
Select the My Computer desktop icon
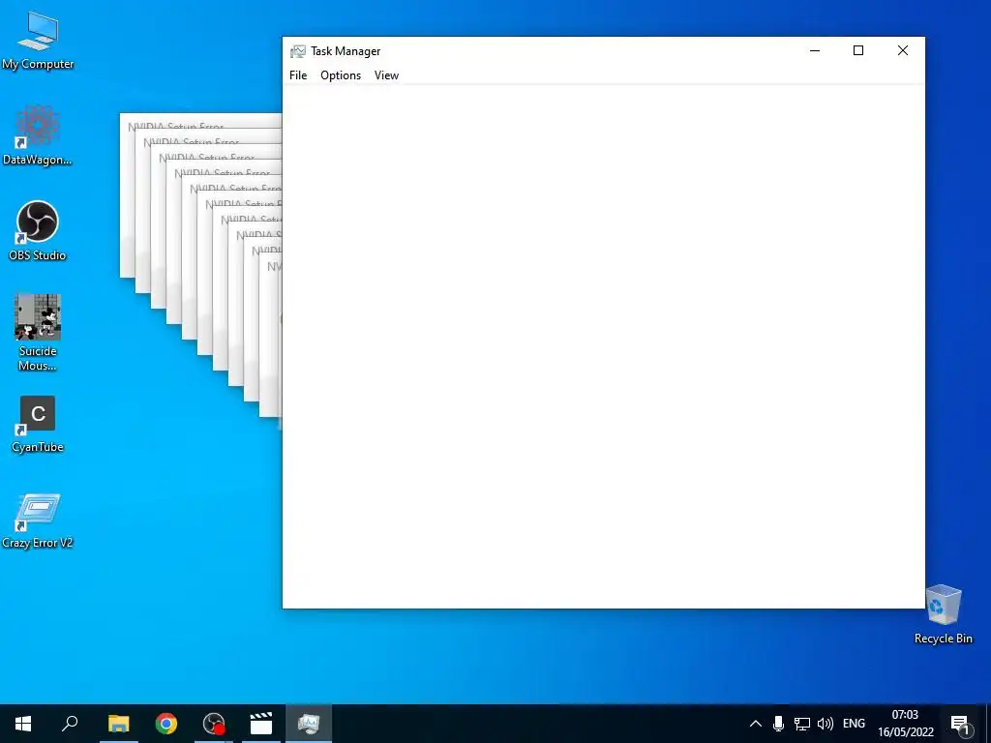pyautogui.click(x=38, y=41)
